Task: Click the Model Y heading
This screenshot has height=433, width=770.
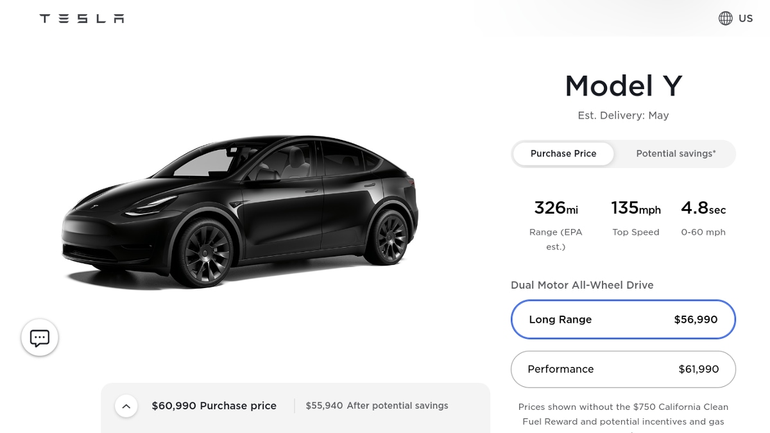Action: click(623, 86)
